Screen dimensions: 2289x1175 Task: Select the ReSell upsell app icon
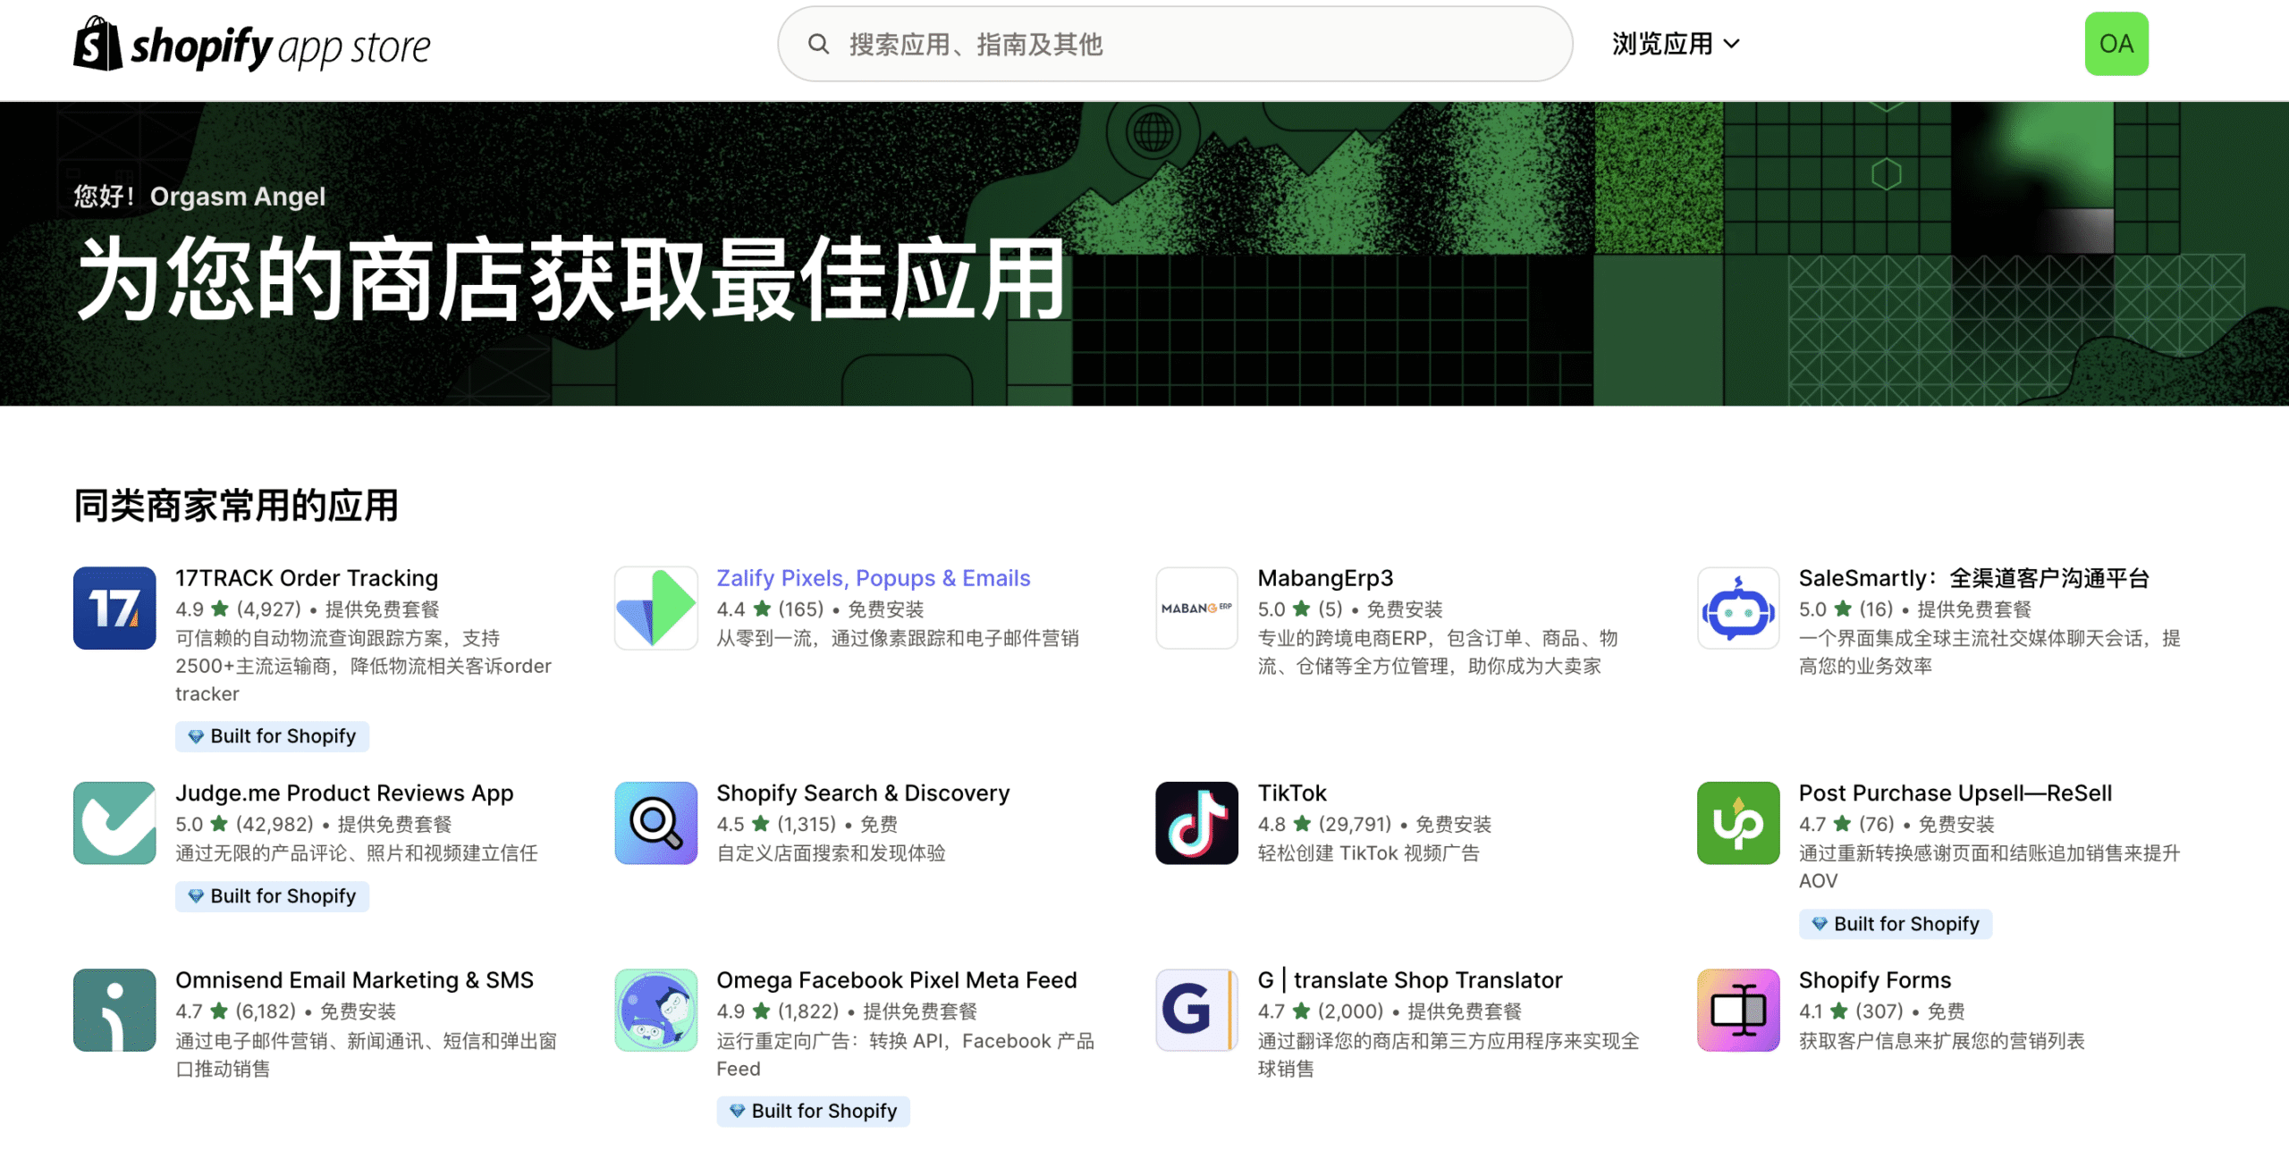pos(1737,822)
